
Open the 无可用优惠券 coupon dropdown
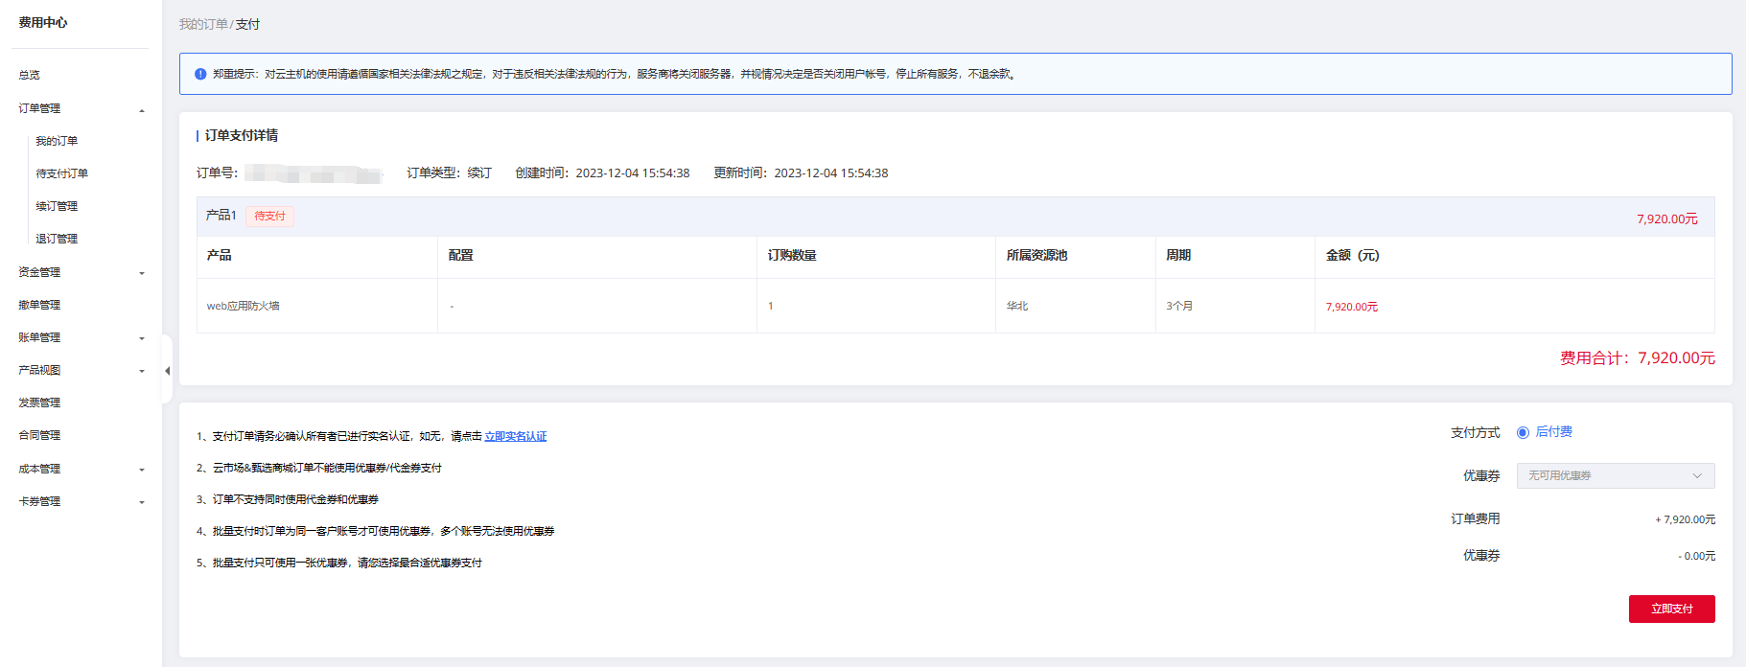(1615, 475)
